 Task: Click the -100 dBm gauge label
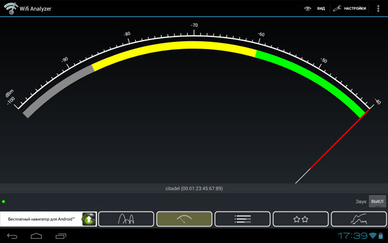coord(10,97)
